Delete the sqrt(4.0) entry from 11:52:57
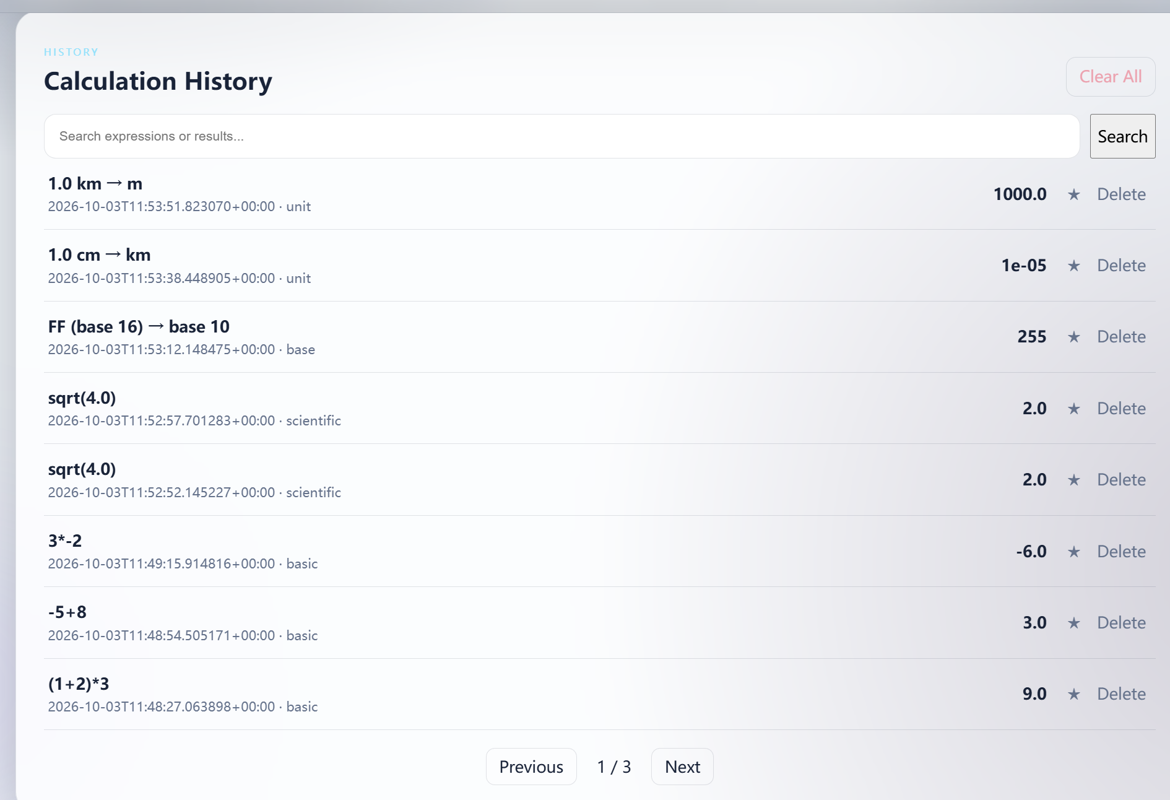 pos(1121,409)
